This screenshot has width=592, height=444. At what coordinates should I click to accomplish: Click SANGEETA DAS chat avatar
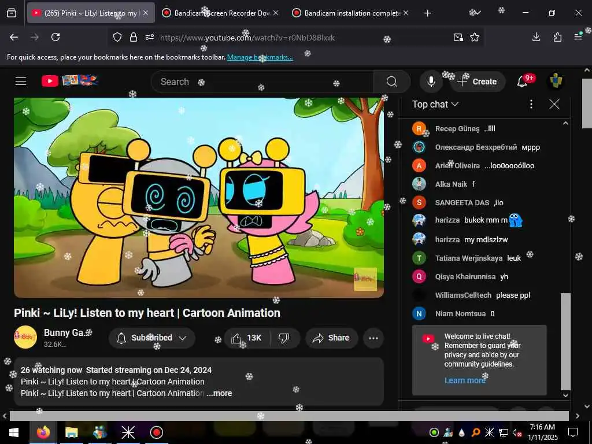pyautogui.click(x=419, y=203)
